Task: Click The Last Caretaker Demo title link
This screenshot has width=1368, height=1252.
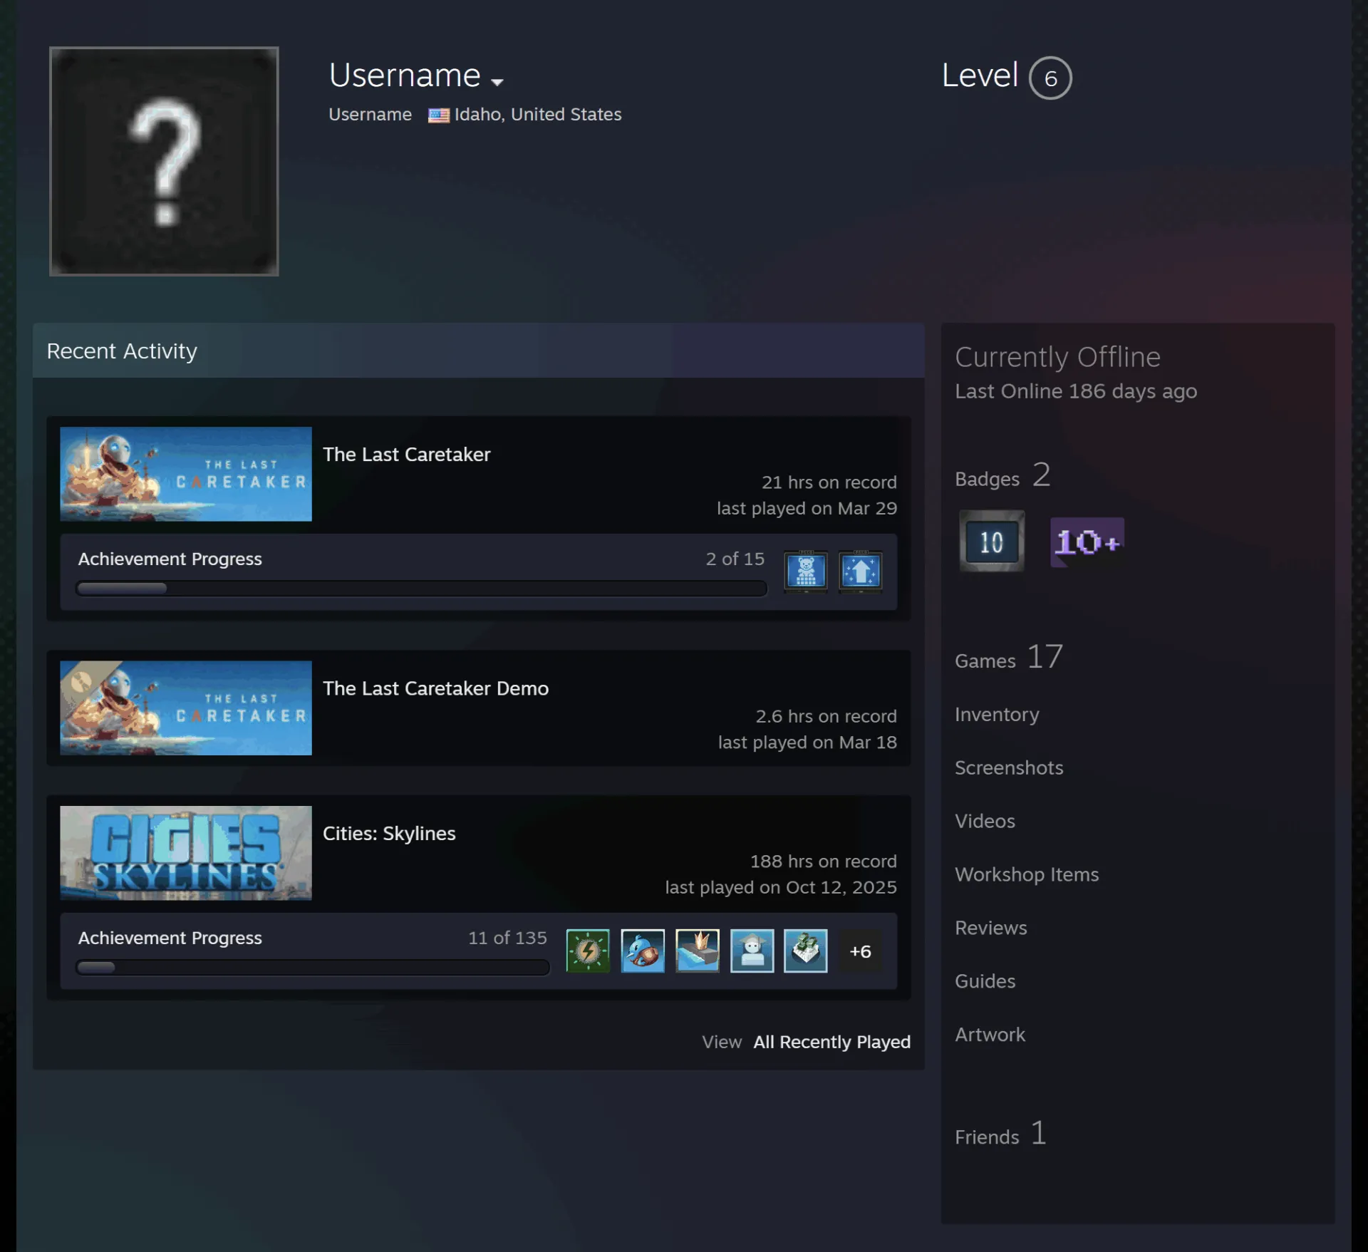Action: pos(435,688)
